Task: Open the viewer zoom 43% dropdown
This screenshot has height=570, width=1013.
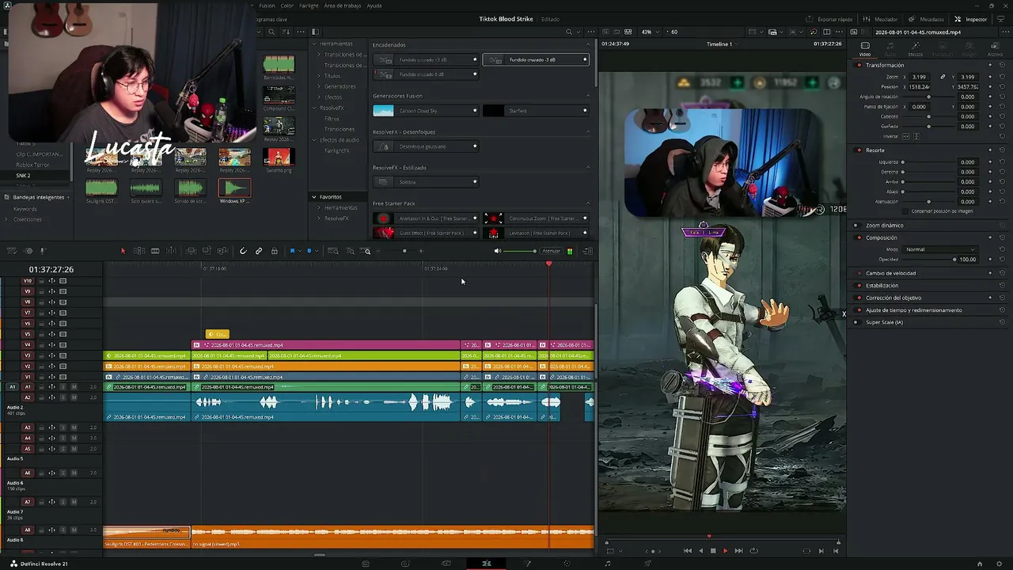Action: (x=651, y=32)
